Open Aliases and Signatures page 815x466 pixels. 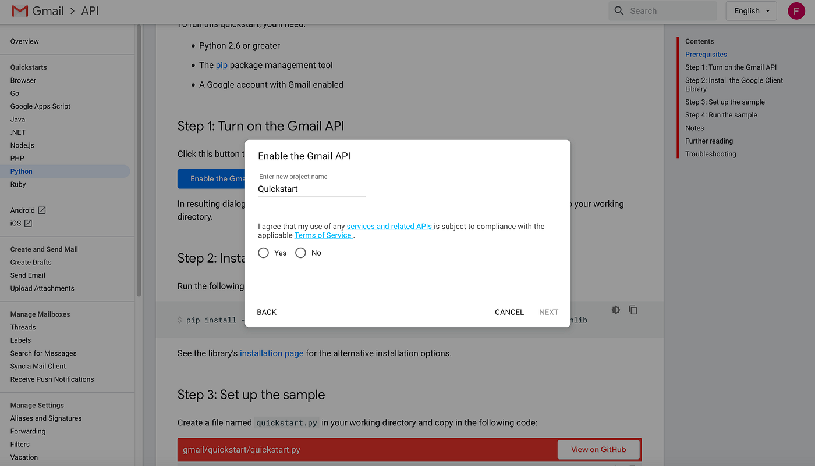click(x=46, y=418)
